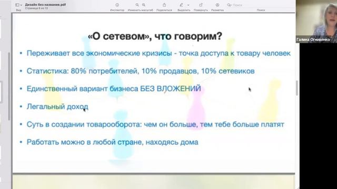The height and width of the screenshot is (189, 337).
Task: Click the page indicator 'Страница 6 из 13'
Action: click(36, 8)
